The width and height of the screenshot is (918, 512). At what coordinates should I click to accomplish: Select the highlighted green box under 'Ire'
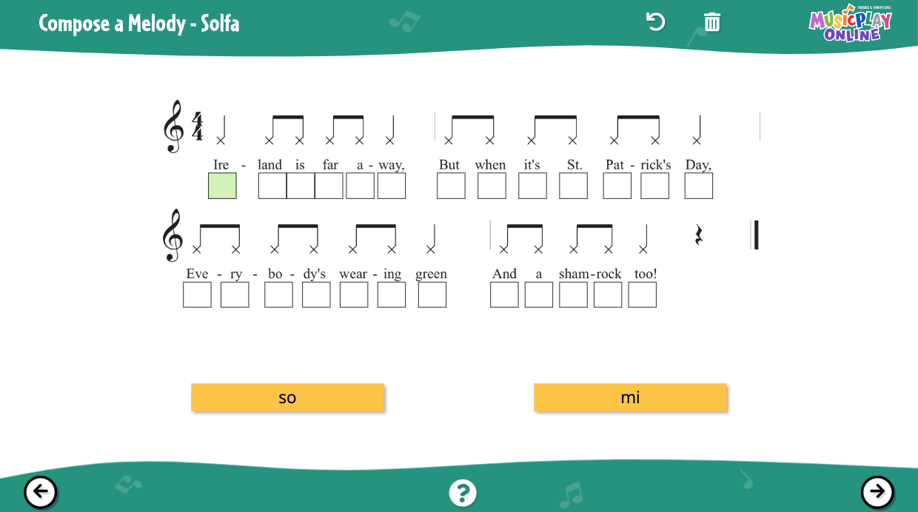pos(222,186)
